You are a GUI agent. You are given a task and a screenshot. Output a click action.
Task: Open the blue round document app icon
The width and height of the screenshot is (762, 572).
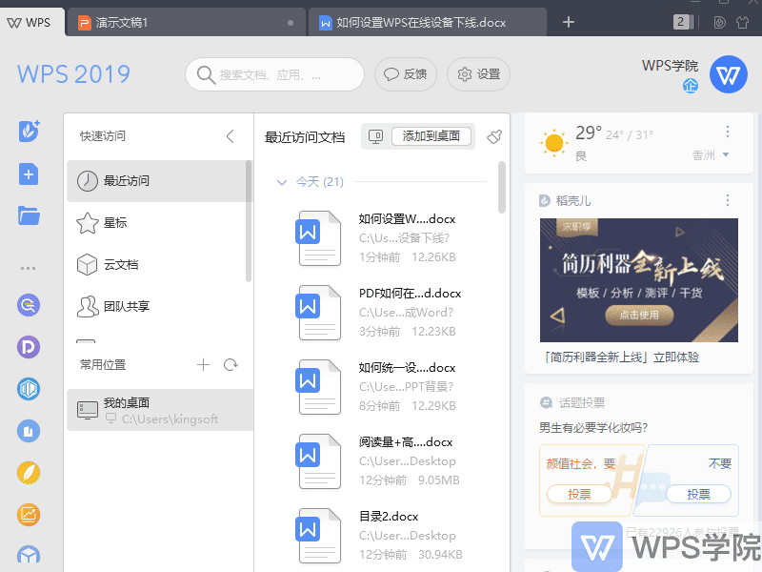coord(29,431)
